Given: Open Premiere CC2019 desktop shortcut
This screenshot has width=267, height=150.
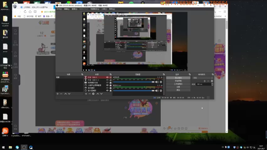Looking at the screenshot, I should click(x=5, y=21).
